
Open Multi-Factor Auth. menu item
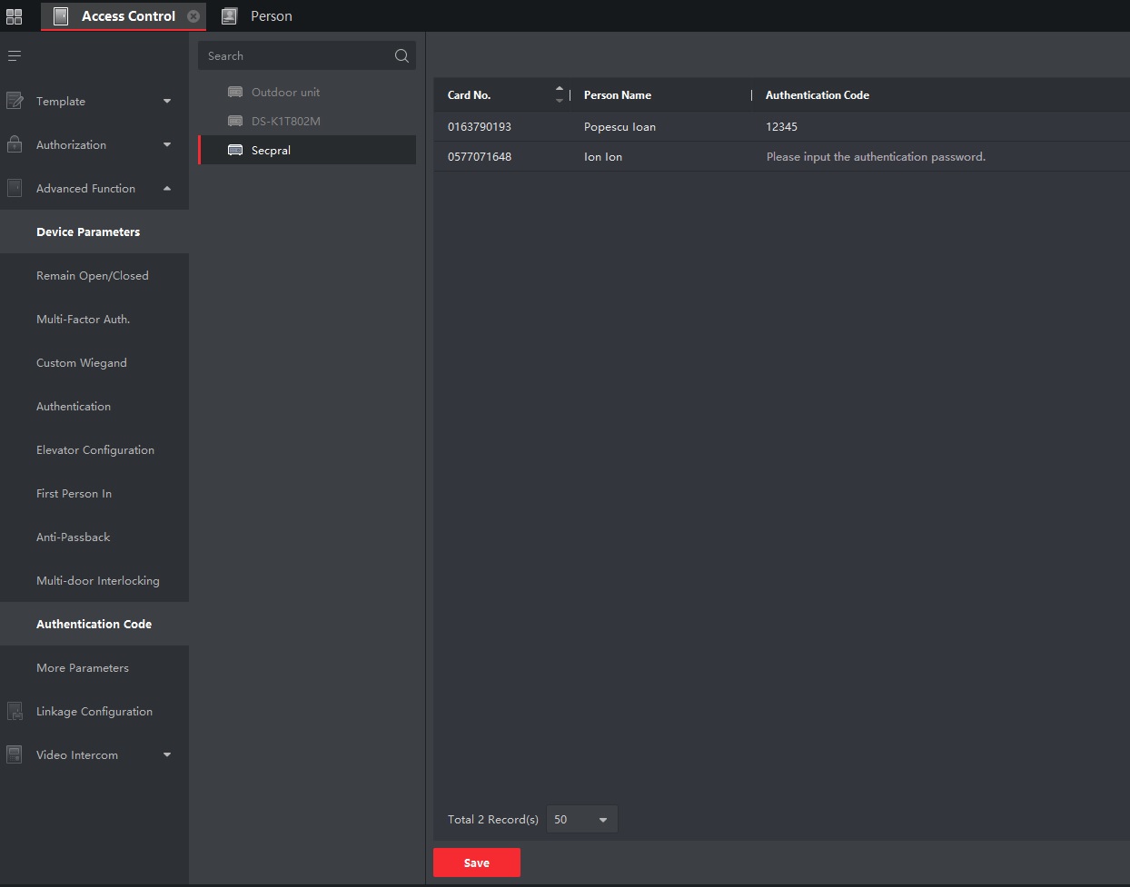pyautogui.click(x=83, y=319)
